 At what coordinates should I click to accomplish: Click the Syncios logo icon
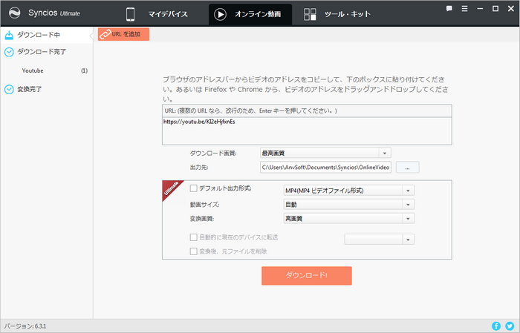tap(15, 13)
